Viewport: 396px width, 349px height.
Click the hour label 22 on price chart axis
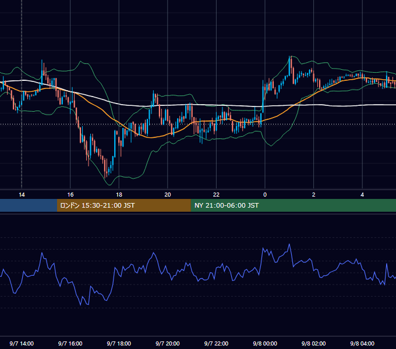pyautogui.click(x=216, y=195)
